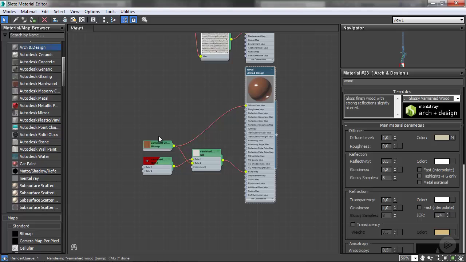Click Hide Unused Nodeslots icon

tap(64, 20)
